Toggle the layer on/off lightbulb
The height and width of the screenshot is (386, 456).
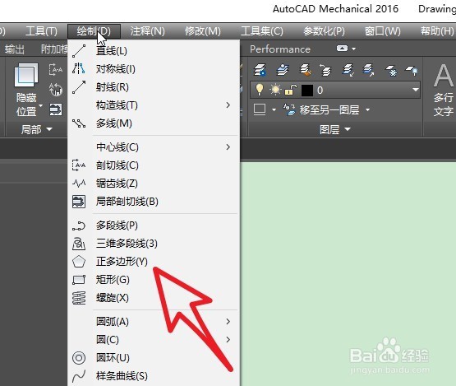pyautogui.click(x=259, y=90)
